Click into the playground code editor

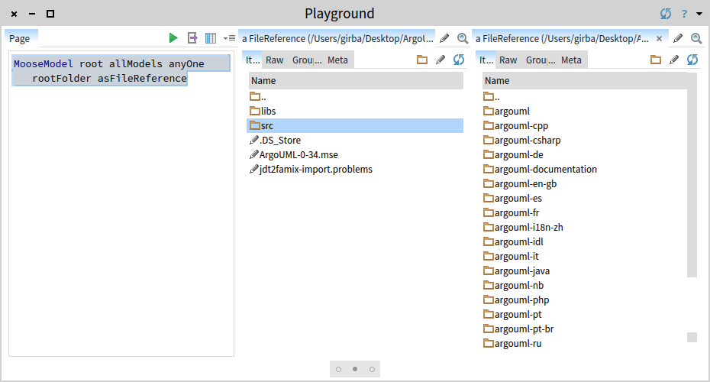click(121, 204)
